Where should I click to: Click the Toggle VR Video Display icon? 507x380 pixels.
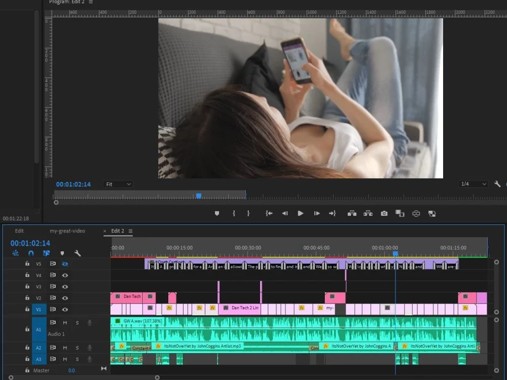coord(416,214)
